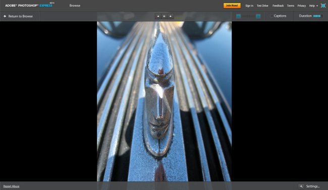Advance to next slideshow photo
Image resolution: width=328 pixels, height=190 pixels.
coord(171,16)
